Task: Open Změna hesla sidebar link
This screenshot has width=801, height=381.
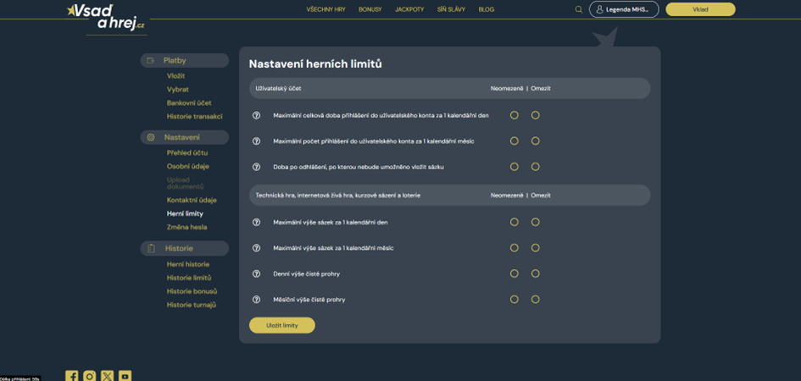Action: pos(186,227)
